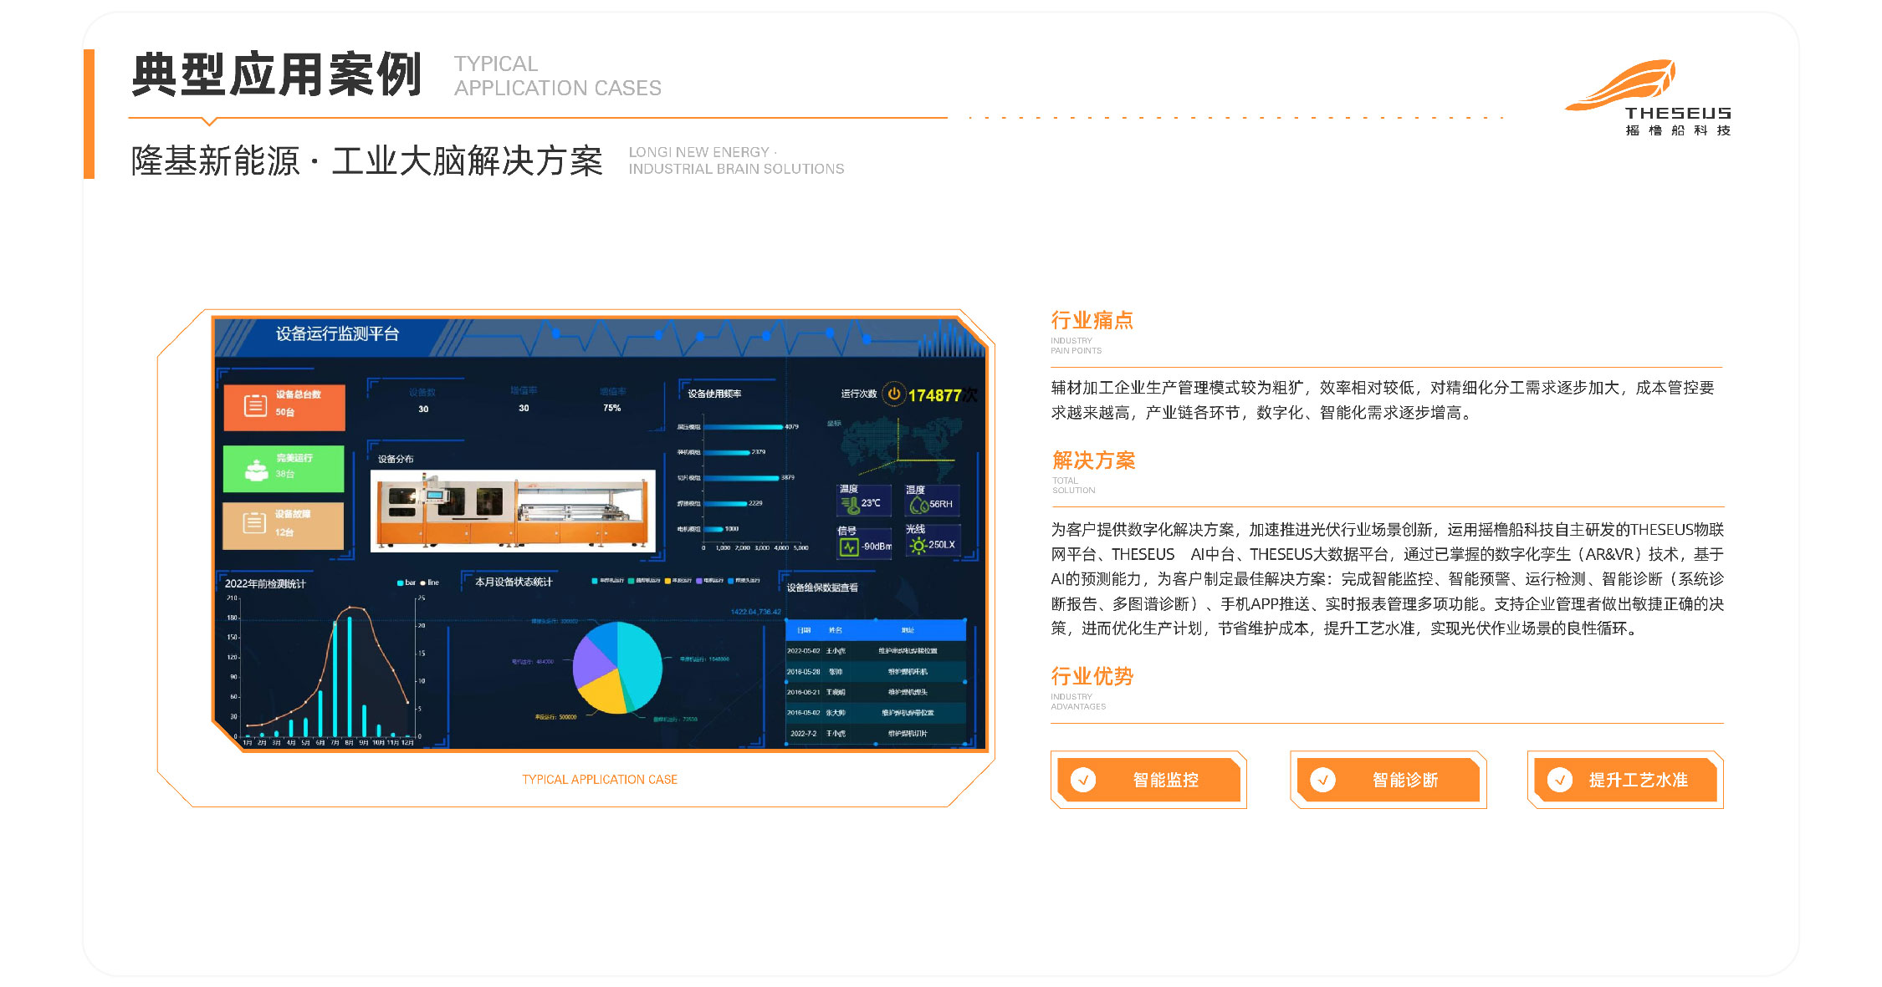Toggle the bar legend in 2022年前检测统计
Image resolution: width=1882 pixels, height=987 pixels.
(x=407, y=583)
